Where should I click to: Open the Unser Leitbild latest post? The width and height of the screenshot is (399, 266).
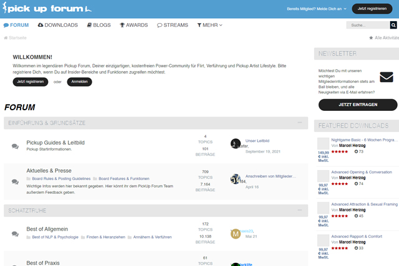(x=257, y=141)
